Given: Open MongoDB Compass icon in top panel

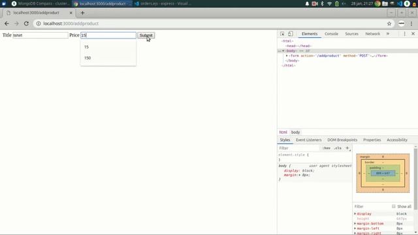Looking at the screenshot, I should pos(407,4).
